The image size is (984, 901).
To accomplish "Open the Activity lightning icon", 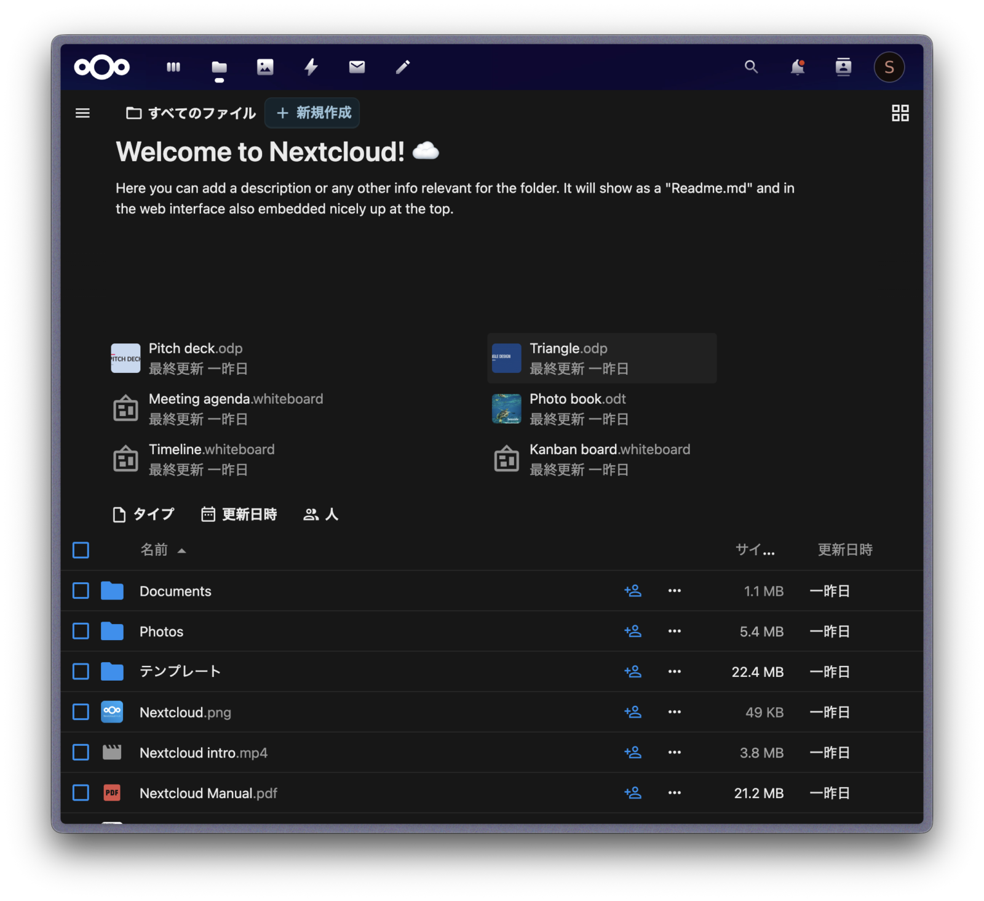I will tap(311, 67).
